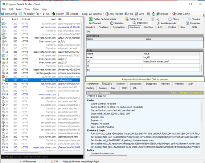205x163 pixels.
Task: Click the Save toolbar icon
Action: click(x=139, y=14)
